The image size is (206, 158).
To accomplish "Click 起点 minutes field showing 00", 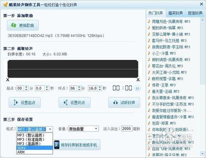I will point(21,88).
